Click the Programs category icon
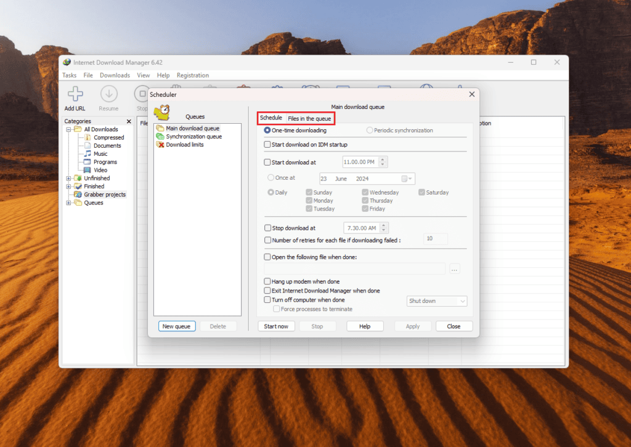 click(88, 161)
